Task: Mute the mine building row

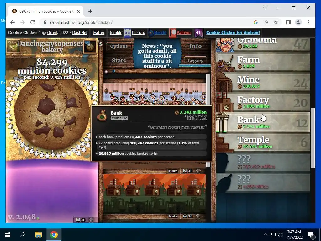Action: tap(173, 171)
